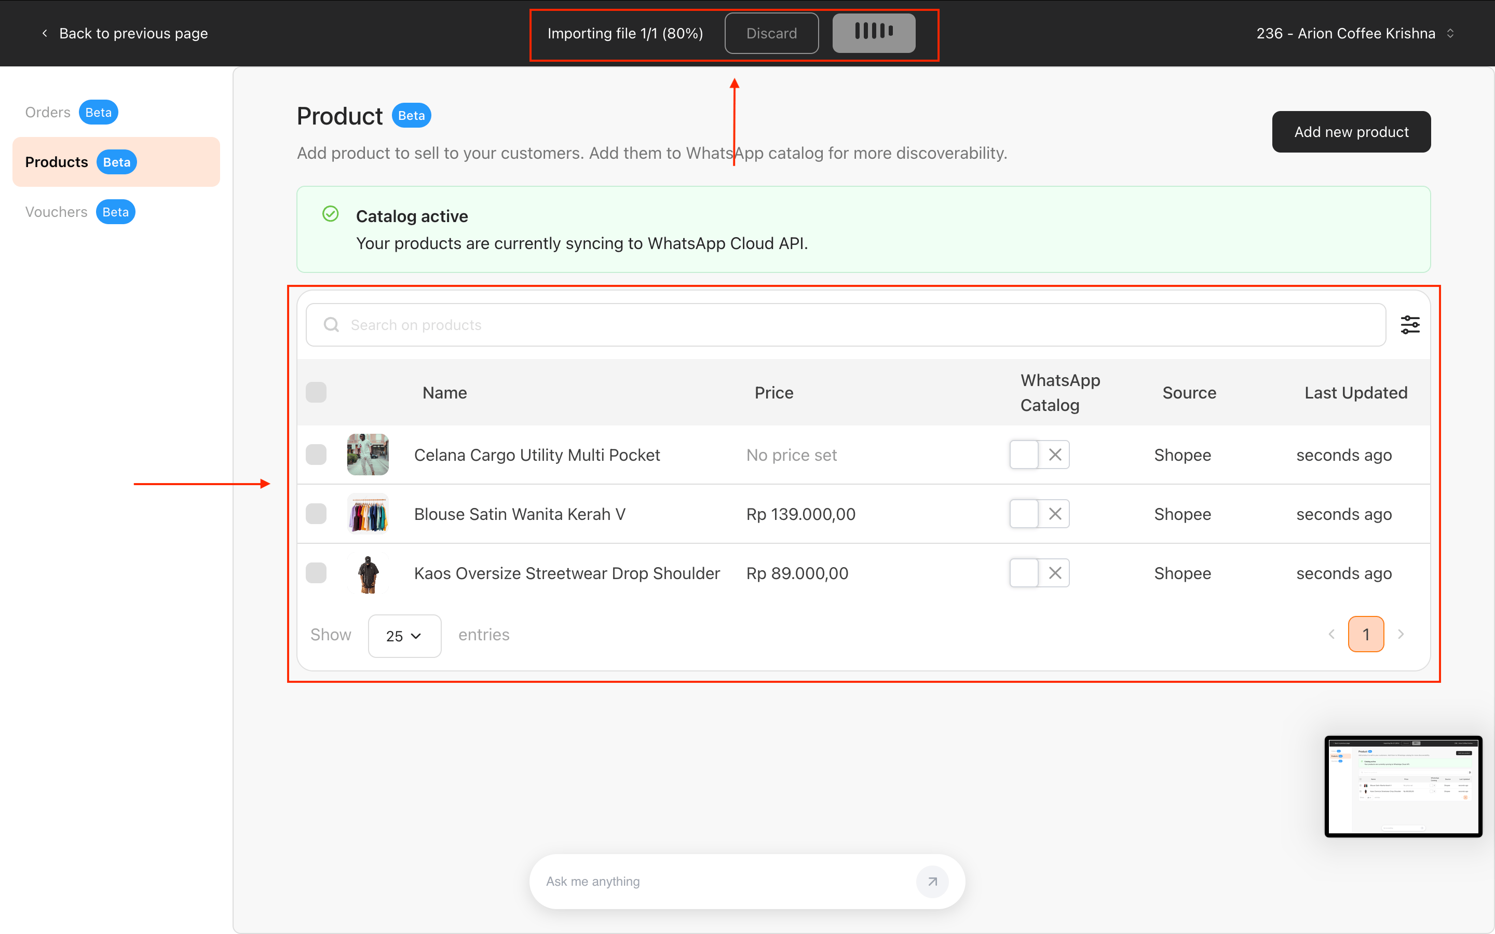Click Shopee source in Blouse Satin row
The width and height of the screenshot is (1495, 934).
(x=1183, y=515)
